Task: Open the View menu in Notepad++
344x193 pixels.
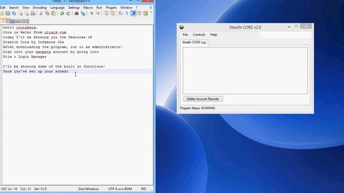Action: point(26,8)
